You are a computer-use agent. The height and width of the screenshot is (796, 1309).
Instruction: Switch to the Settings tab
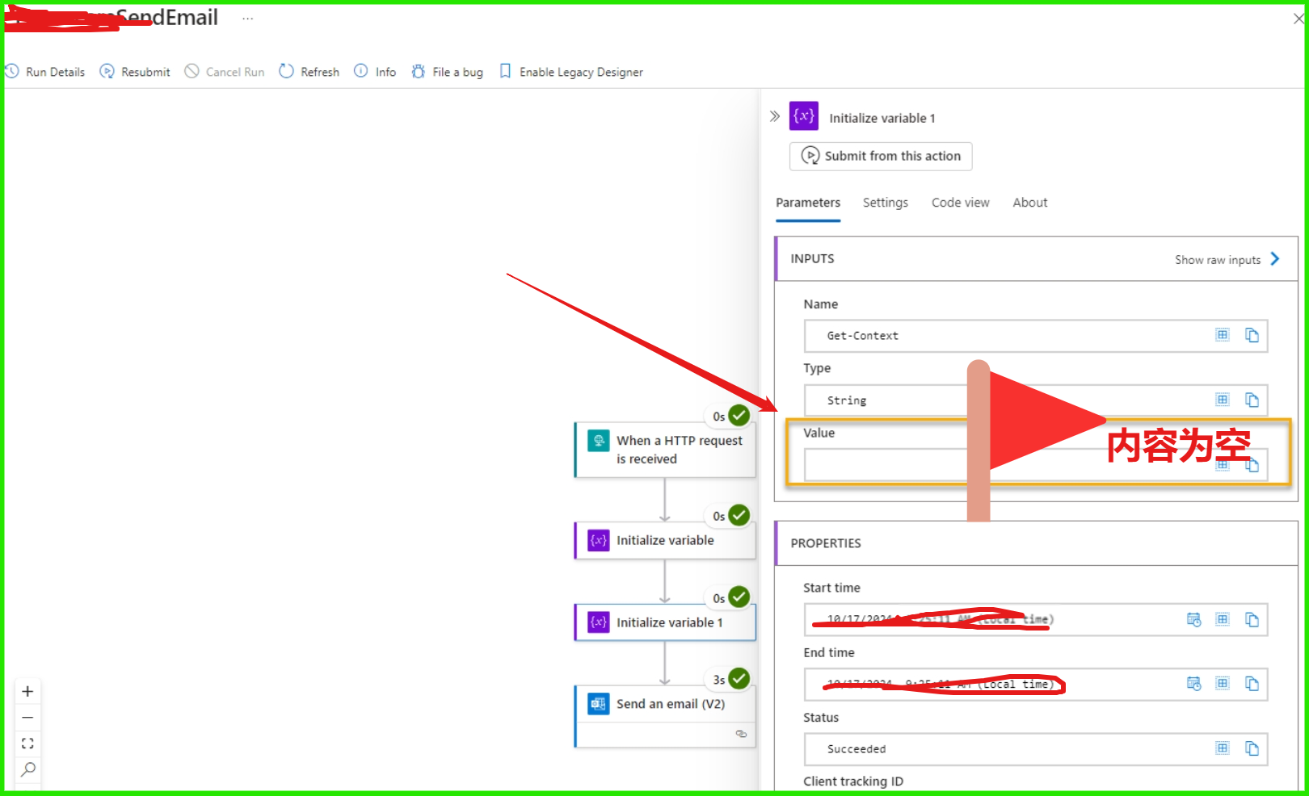coord(885,203)
